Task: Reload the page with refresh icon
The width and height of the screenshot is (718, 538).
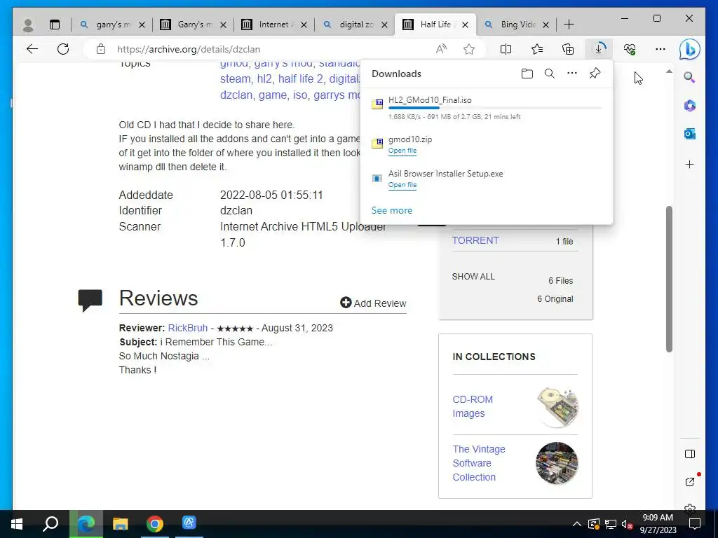Action: [x=63, y=49]
